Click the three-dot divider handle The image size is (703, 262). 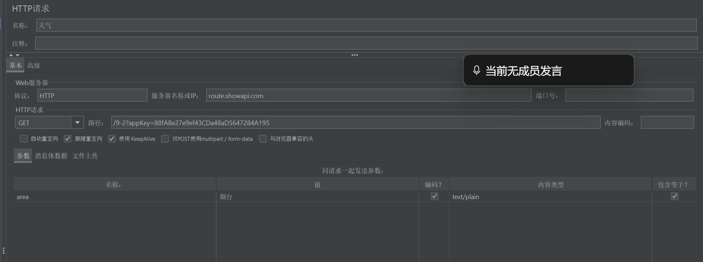(x=355, y=55)
